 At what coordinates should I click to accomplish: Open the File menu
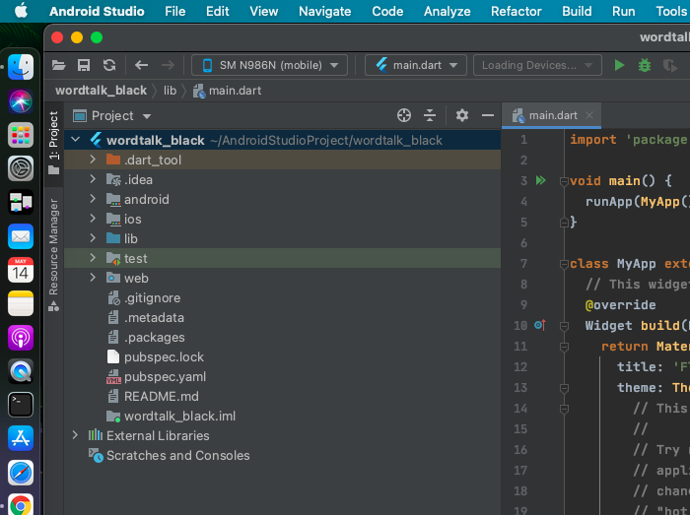coord(174,11)
